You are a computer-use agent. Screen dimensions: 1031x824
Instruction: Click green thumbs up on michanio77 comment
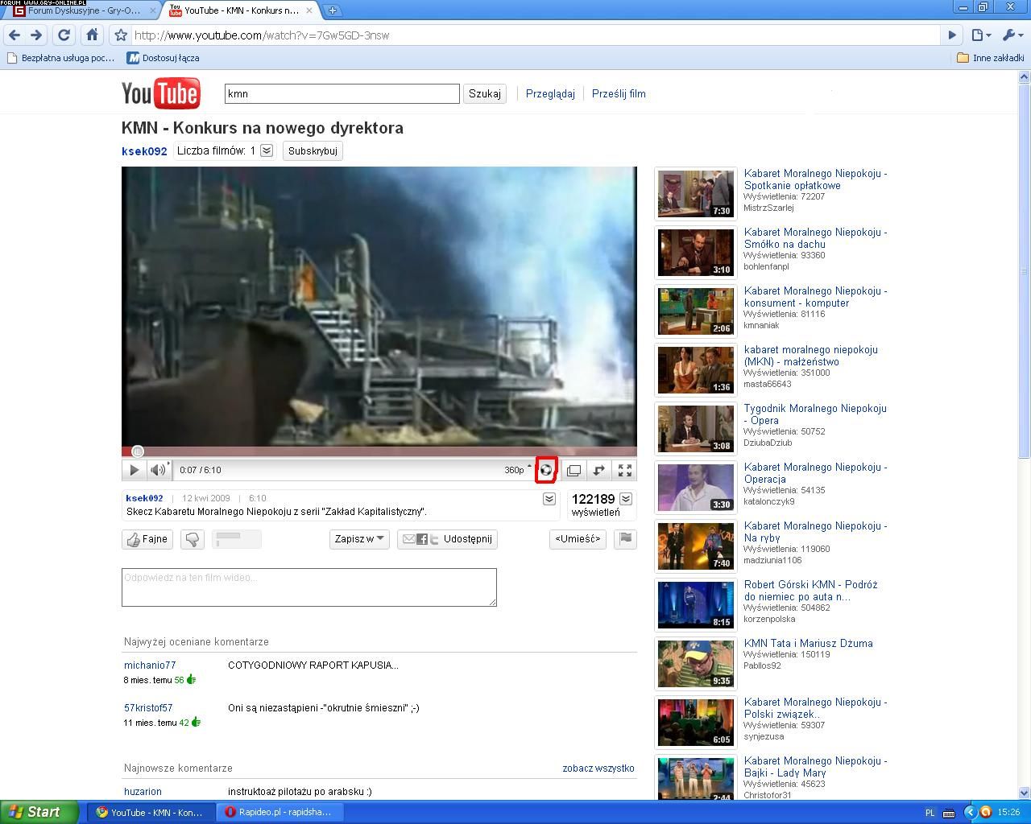coord(192,680)
